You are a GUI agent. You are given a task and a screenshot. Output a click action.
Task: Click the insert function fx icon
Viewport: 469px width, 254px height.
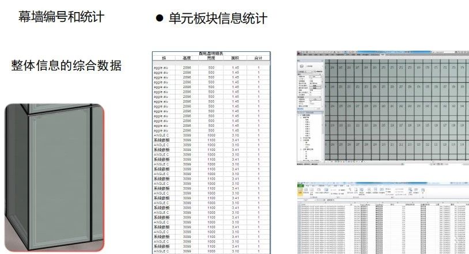(x=324, y=200)
